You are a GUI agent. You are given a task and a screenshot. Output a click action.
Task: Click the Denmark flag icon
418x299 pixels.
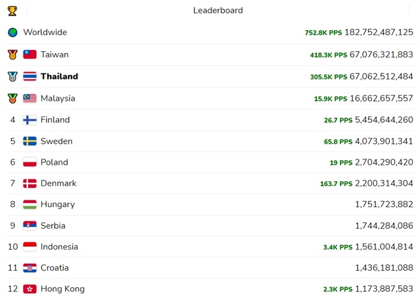(30, 183)
